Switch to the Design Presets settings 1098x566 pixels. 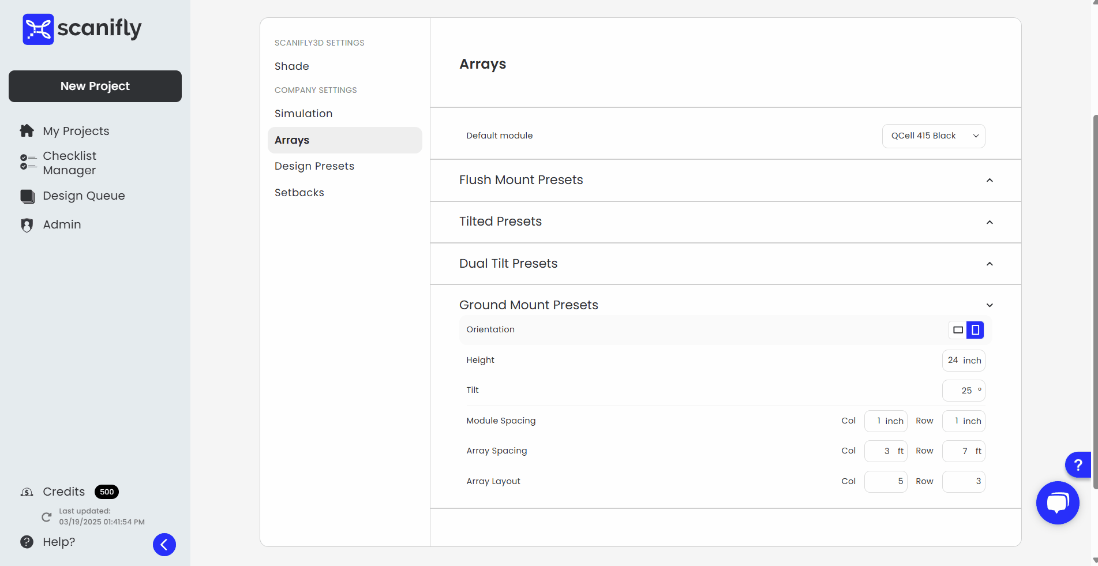[x=314, y=166]
